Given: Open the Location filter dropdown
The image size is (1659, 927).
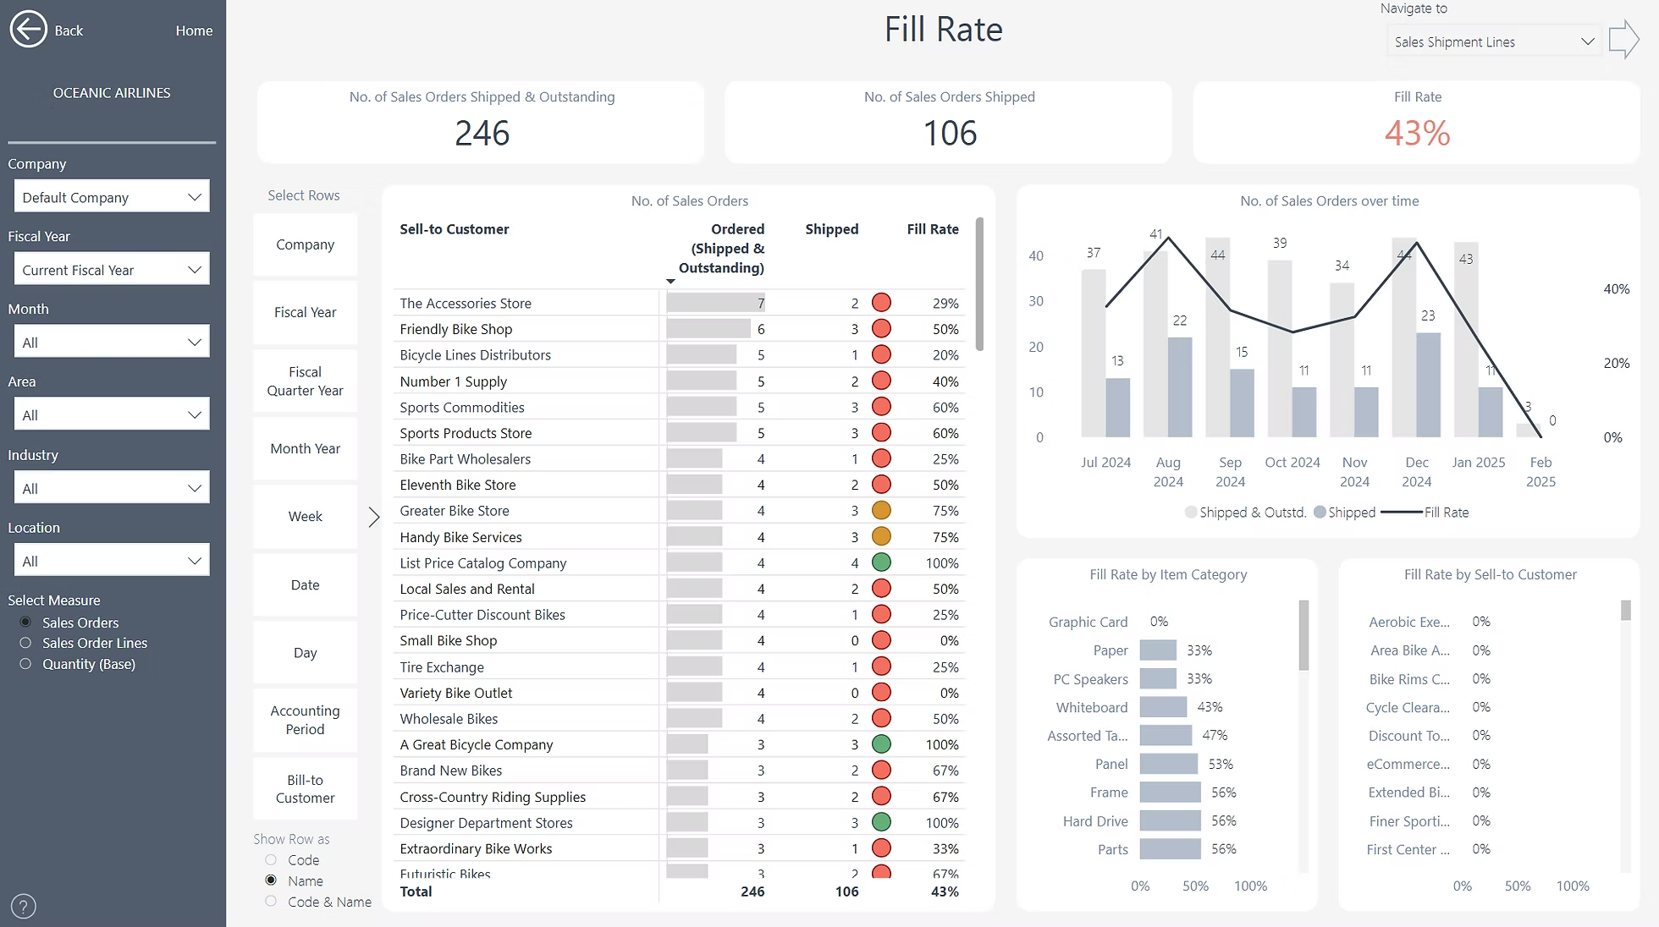Looking at the screenshot, I should tap(111, 560).
